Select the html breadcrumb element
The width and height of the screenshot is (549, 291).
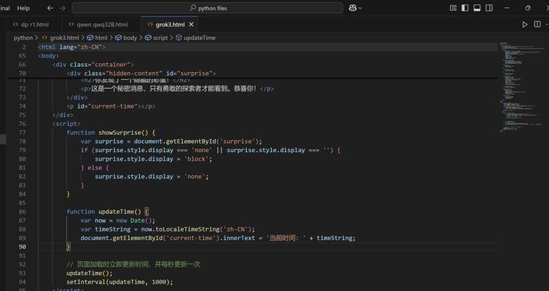[x=98, y=38]
